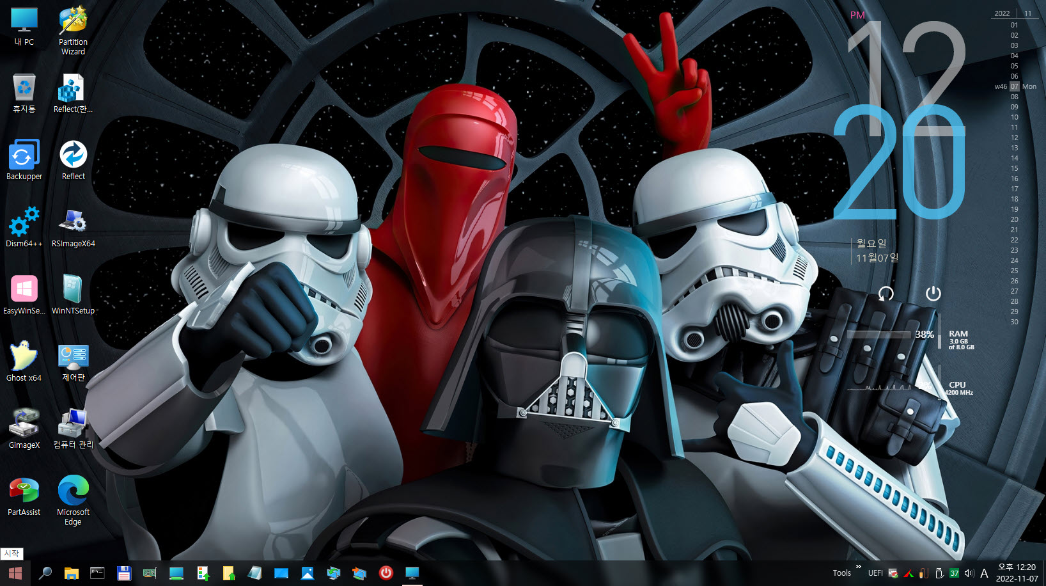Click day 20 in the calendar list
Screen dimensions: 1046x586
[x=1014, y=219]
